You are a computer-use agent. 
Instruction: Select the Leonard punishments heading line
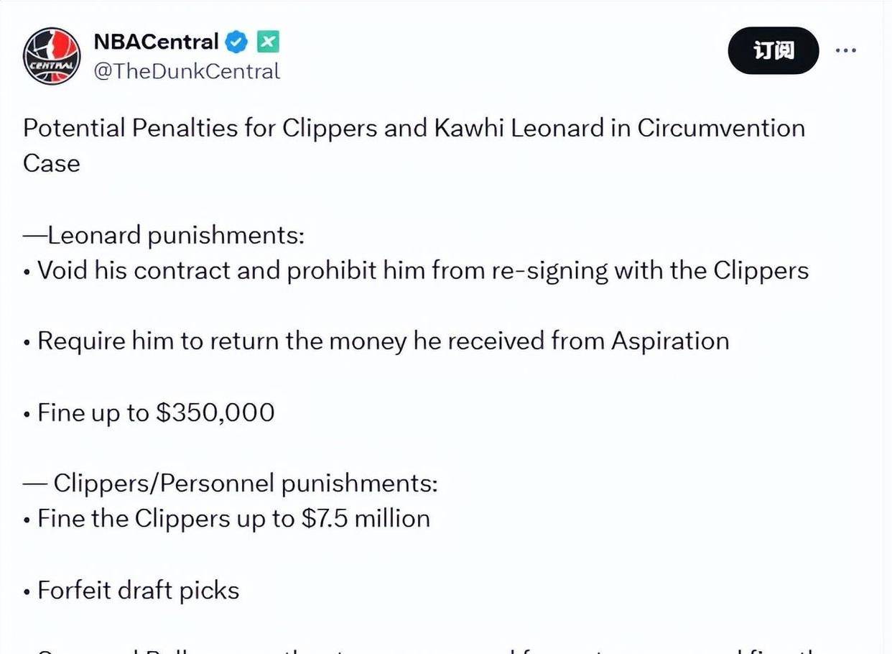pos(164,236)
